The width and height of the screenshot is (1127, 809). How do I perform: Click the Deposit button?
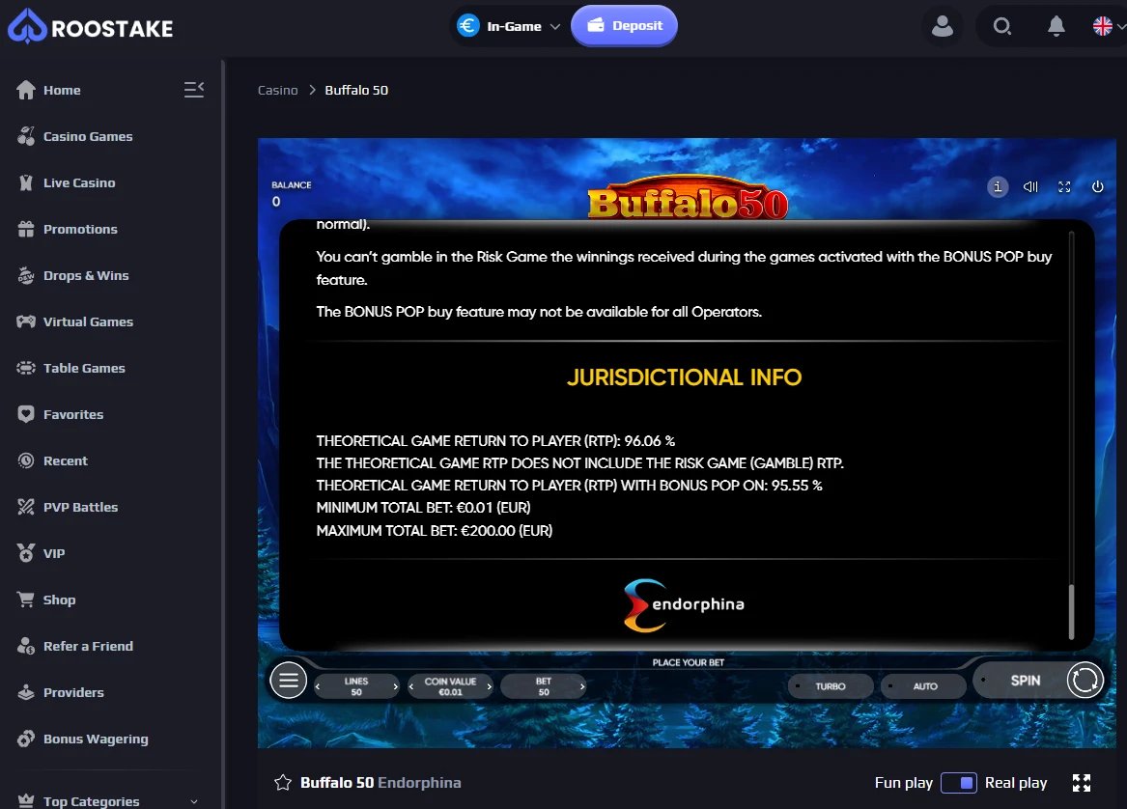[x=624, y=26]
